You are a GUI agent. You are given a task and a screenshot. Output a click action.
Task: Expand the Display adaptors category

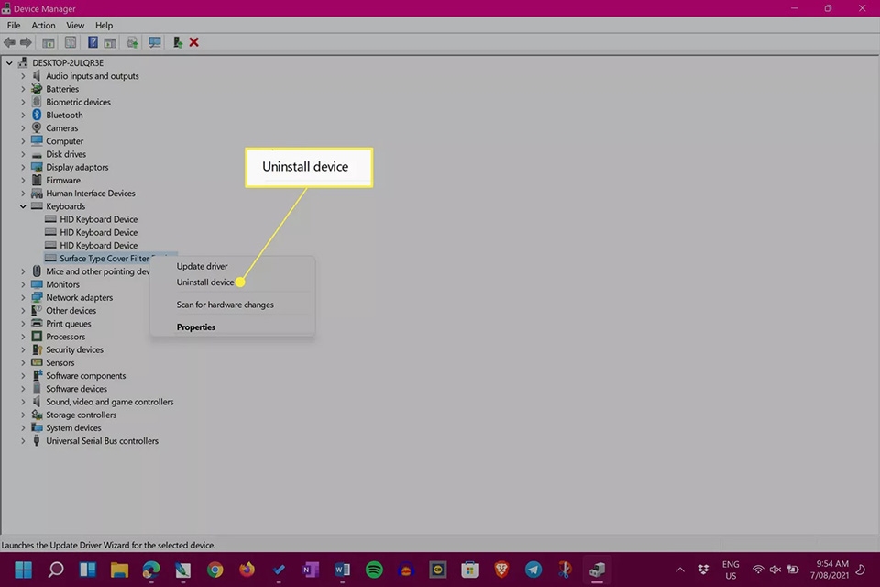(x=23, y=167)
